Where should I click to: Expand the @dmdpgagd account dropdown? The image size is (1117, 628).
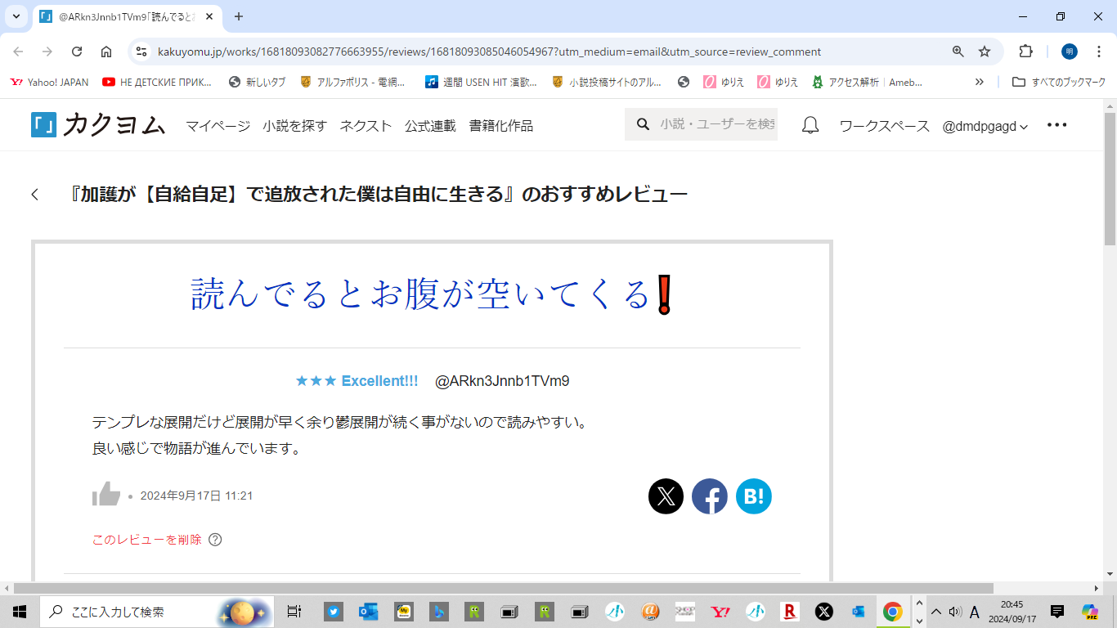[x=985, y=126]
